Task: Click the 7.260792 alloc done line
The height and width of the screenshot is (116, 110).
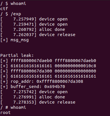Action: pyautogui.click(x=33, y=29)
